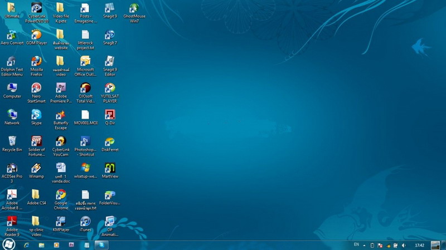This screenshot has width=446, height=250.
Task: Select the Recycle Bin icon
Action: (x=12, y=144)
